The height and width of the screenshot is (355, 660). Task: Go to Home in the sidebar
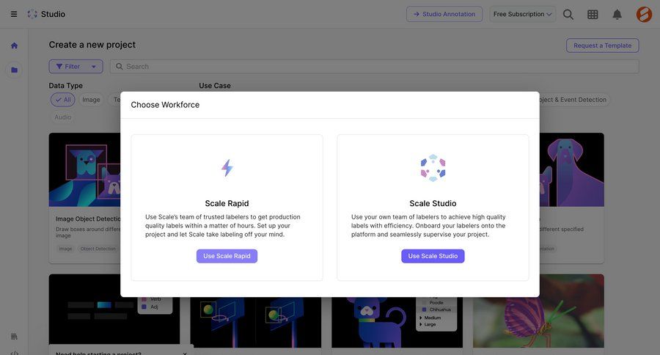15,45
